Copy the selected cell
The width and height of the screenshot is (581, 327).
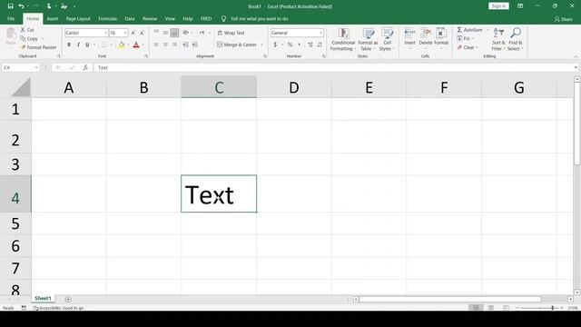(29, 38)
